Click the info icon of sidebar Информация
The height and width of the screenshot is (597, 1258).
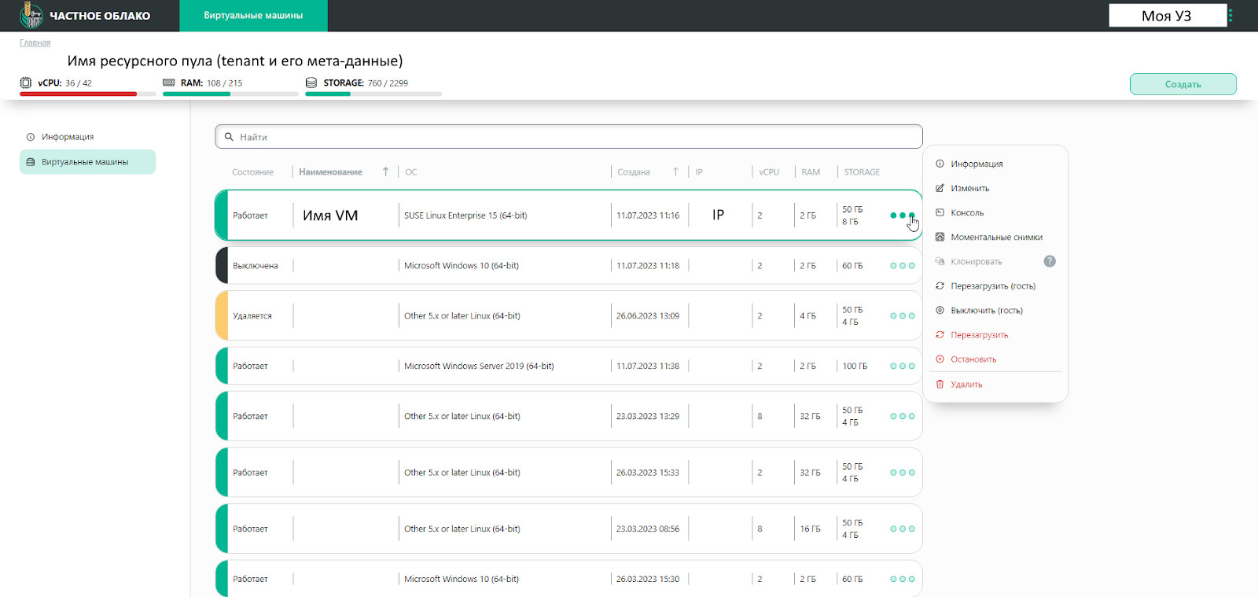[x=31, y=137]
